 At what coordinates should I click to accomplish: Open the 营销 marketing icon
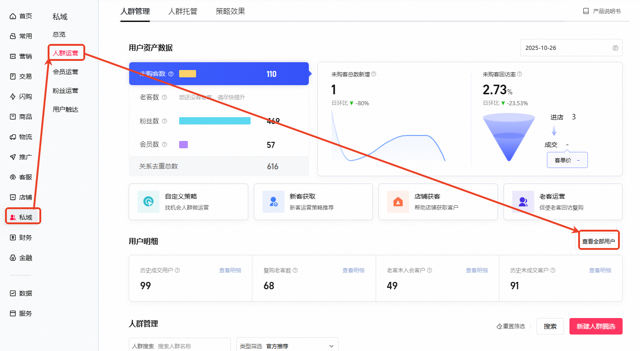13,56
